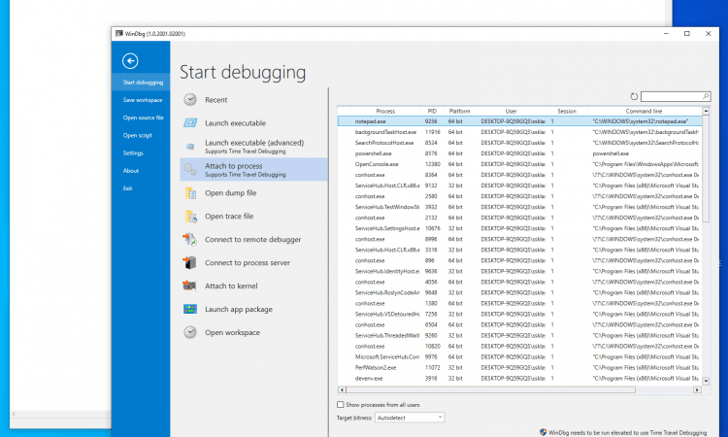This screenshot has width=728, height=437.
Task: Click PID 8364 in conhost.exe row
Action: [431, 175]
